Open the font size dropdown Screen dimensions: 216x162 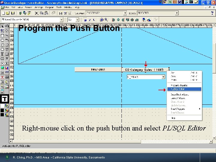pos(77,20)
